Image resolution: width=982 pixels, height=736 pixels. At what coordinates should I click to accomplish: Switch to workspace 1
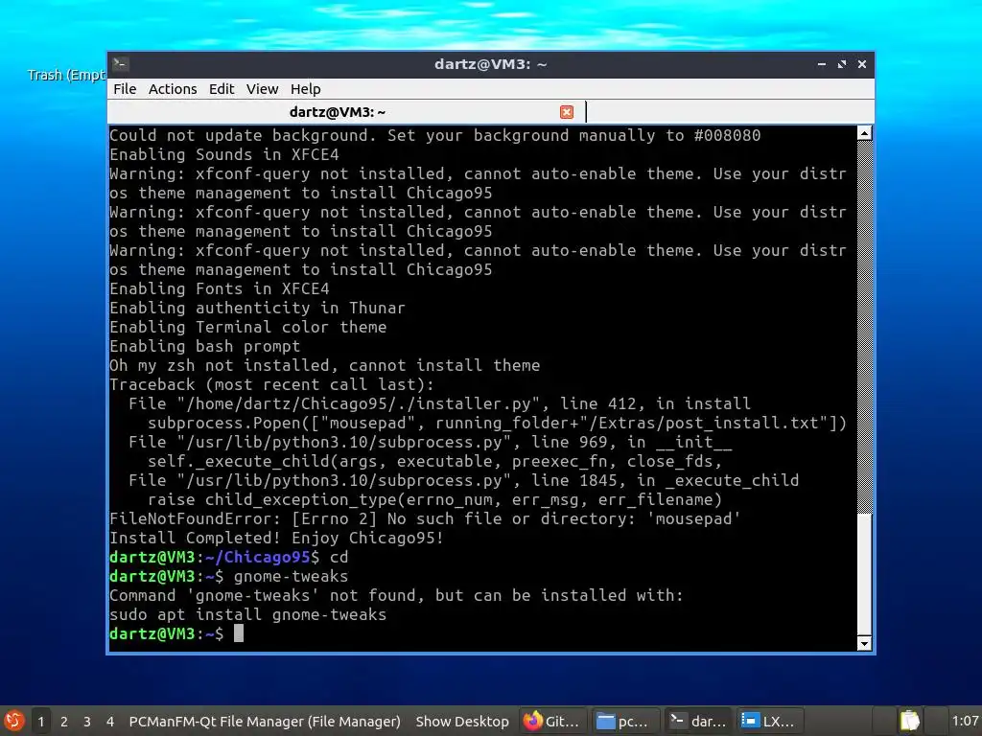click(x=40, y=722)
